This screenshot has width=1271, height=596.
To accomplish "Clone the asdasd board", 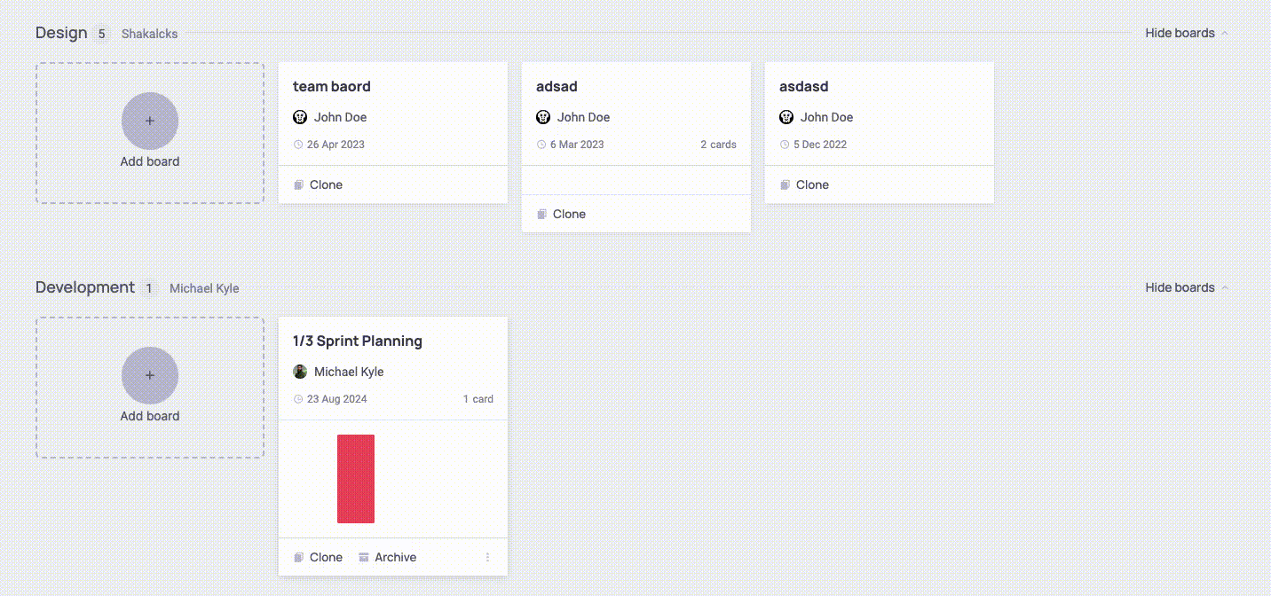I will coord(811,185).
